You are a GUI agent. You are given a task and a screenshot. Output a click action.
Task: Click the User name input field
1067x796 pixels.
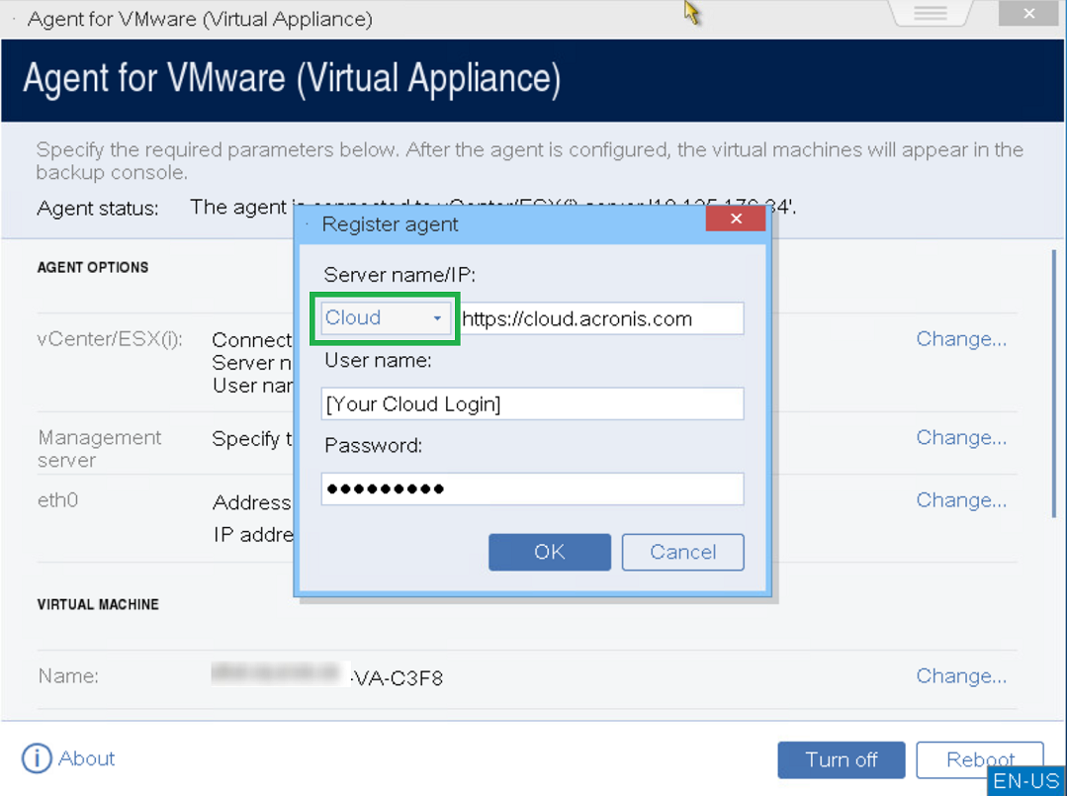(531, 403)
